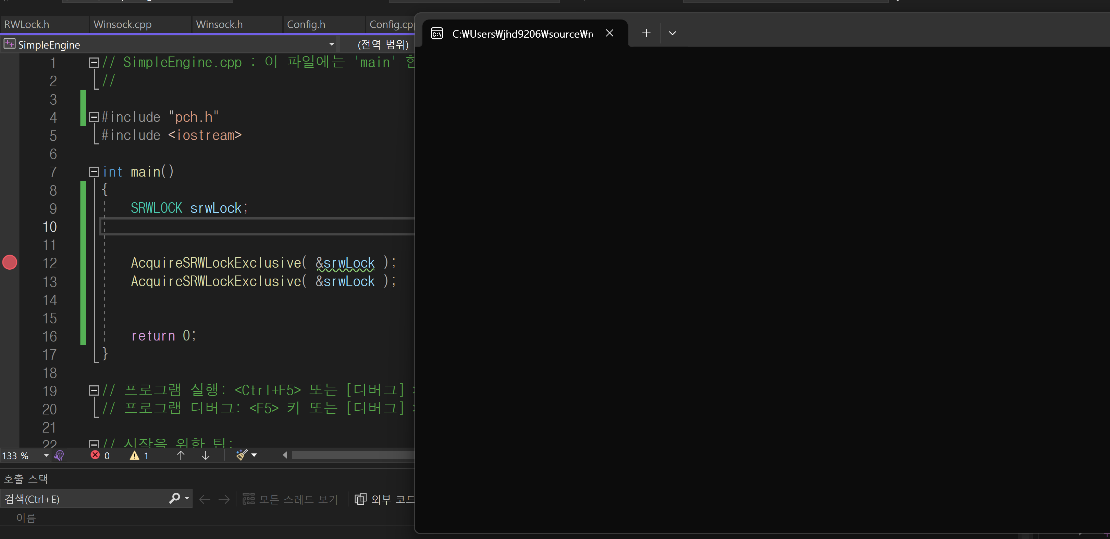Viewport: 1110px width, 539px height.
Task: Add a new terminal tab
Action: (x=646, y=33)
